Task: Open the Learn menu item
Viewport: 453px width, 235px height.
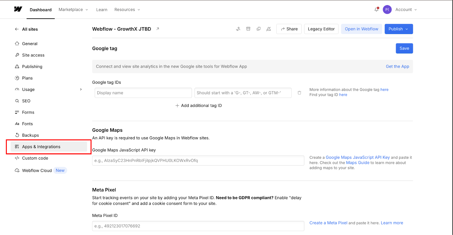Action: click(x=102, y=10)
